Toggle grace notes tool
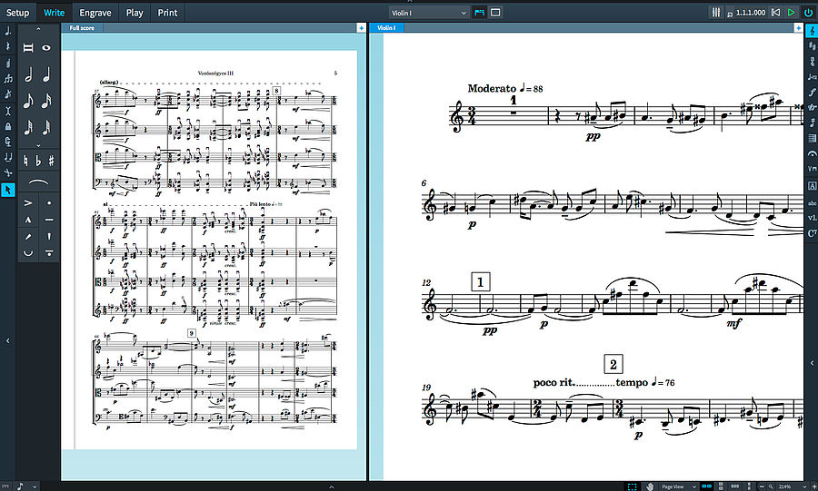Viewport: 818px width, 491px height. 8,94
